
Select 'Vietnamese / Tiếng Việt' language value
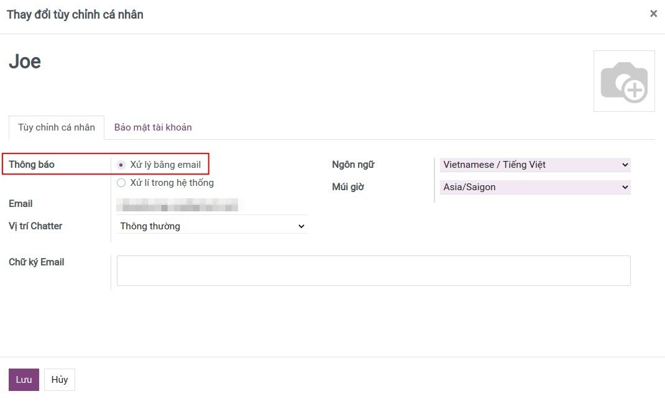[497, 164]
